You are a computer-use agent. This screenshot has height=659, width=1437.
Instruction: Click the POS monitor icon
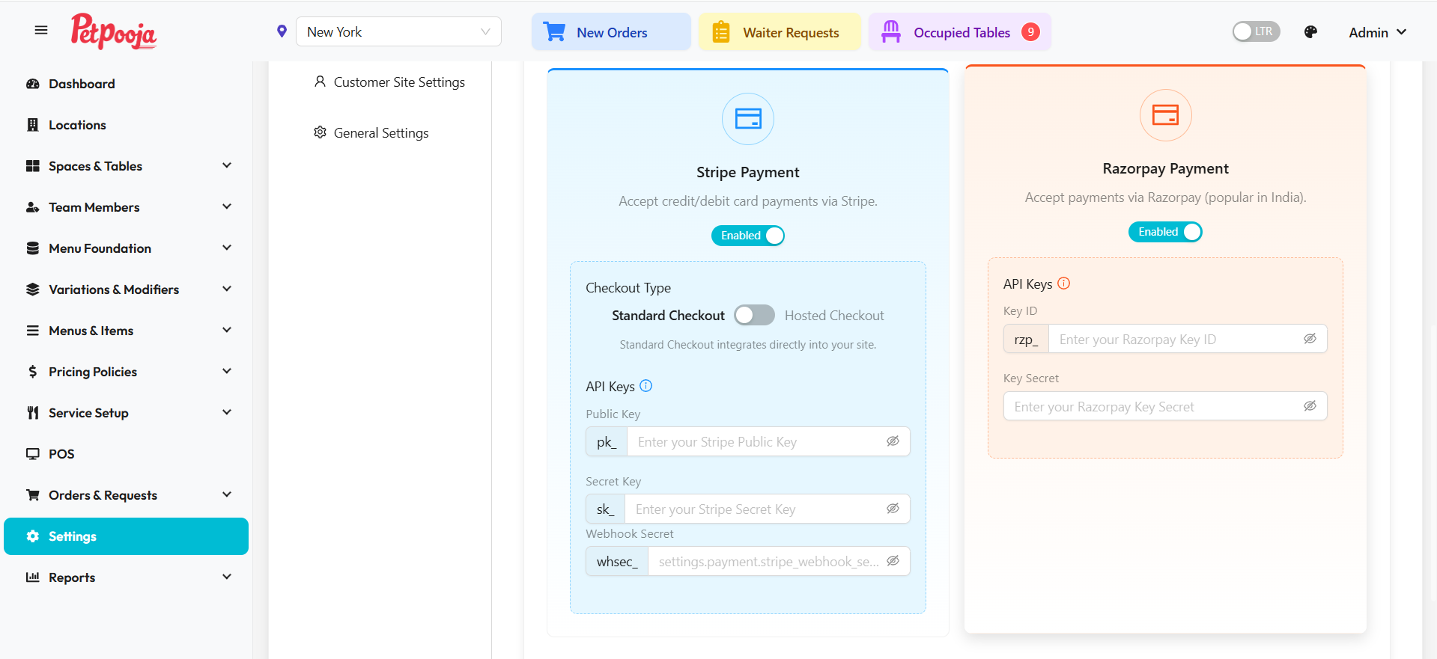click(33, 454)
